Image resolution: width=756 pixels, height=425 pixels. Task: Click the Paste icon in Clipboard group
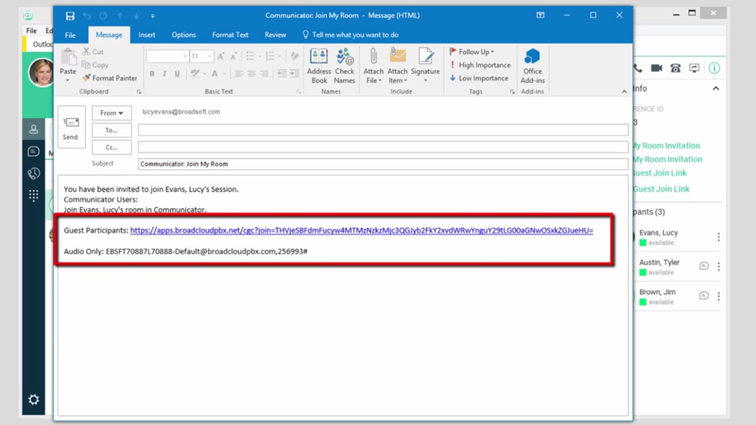click(69, 57)
